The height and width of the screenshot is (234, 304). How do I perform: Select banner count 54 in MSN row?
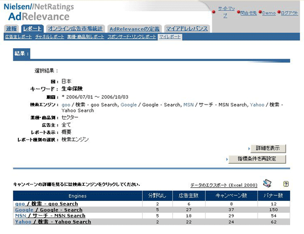(x=274, y=216)
